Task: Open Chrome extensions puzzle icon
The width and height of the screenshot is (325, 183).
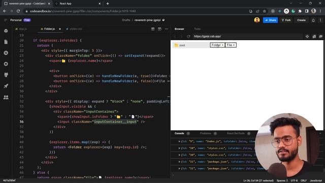Action: point(300,11)
